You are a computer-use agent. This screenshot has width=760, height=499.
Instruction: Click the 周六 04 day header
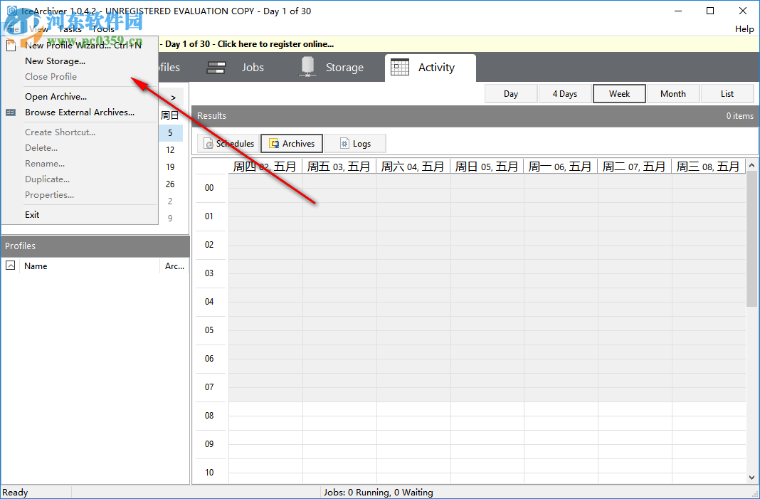pos(413,167)
